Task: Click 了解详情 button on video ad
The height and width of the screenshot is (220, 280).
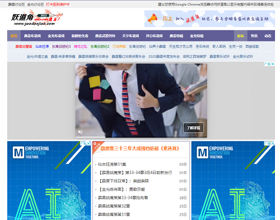Action: point(193,128)
